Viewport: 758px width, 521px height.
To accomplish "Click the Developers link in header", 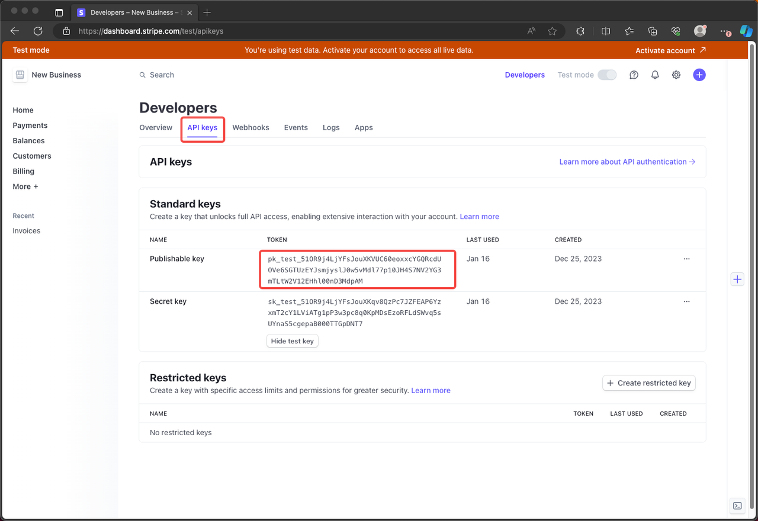I will pos(525,75).
